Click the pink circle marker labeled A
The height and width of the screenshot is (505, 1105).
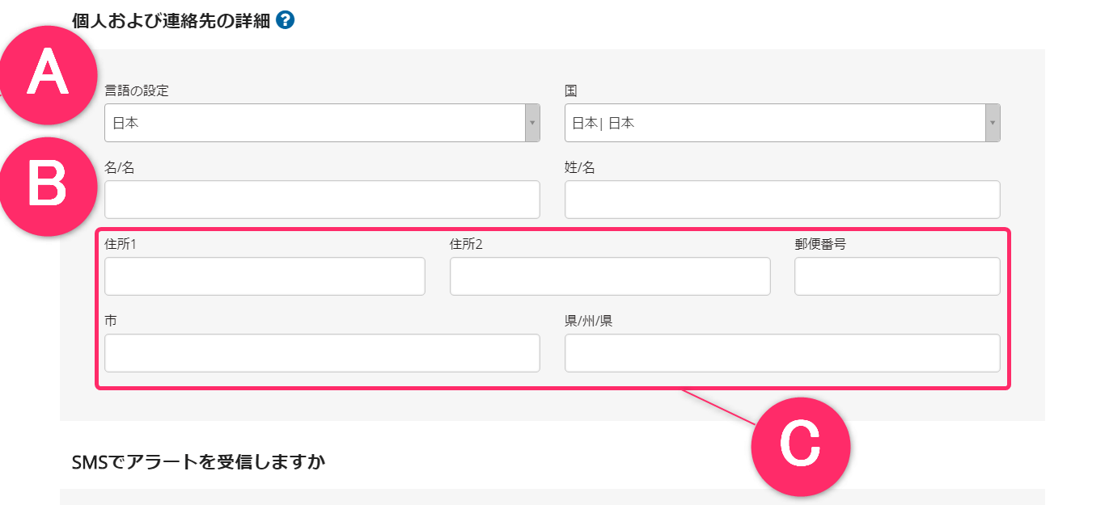click(x=47, y=76)
